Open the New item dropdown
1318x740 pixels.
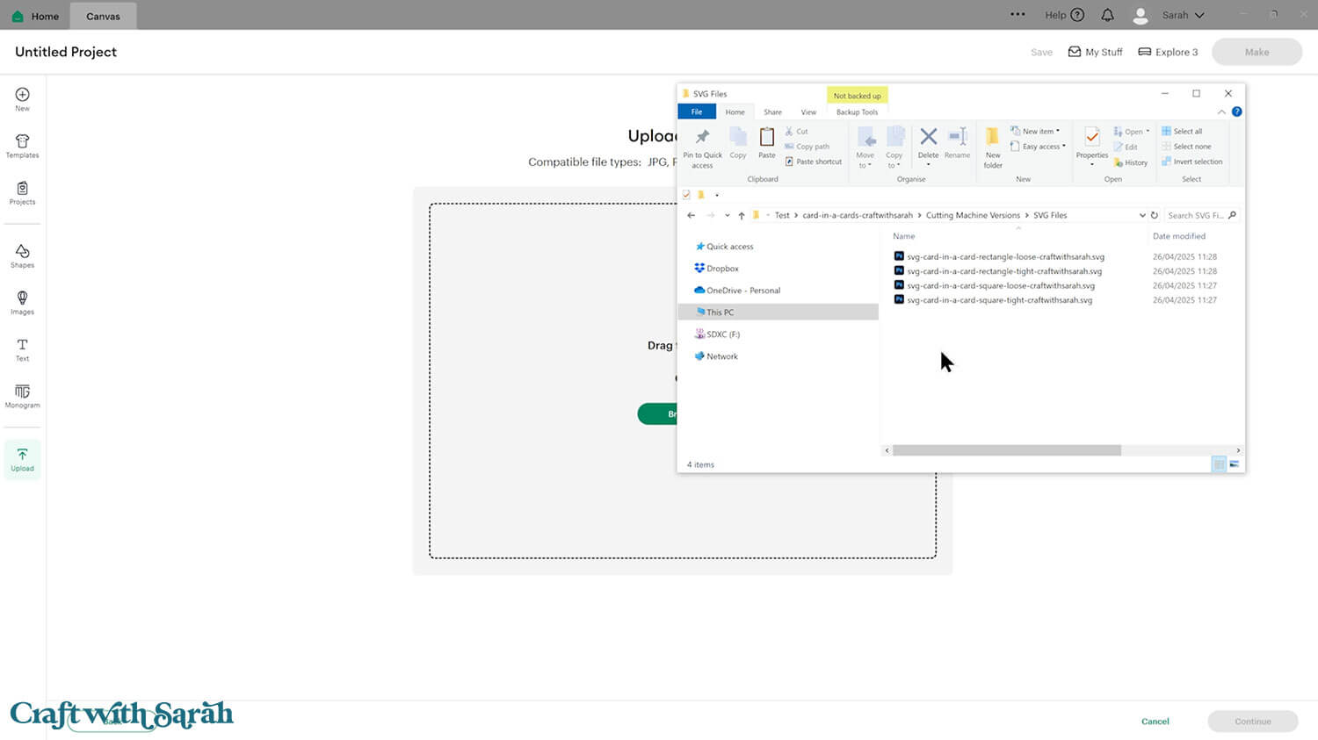1037,131
